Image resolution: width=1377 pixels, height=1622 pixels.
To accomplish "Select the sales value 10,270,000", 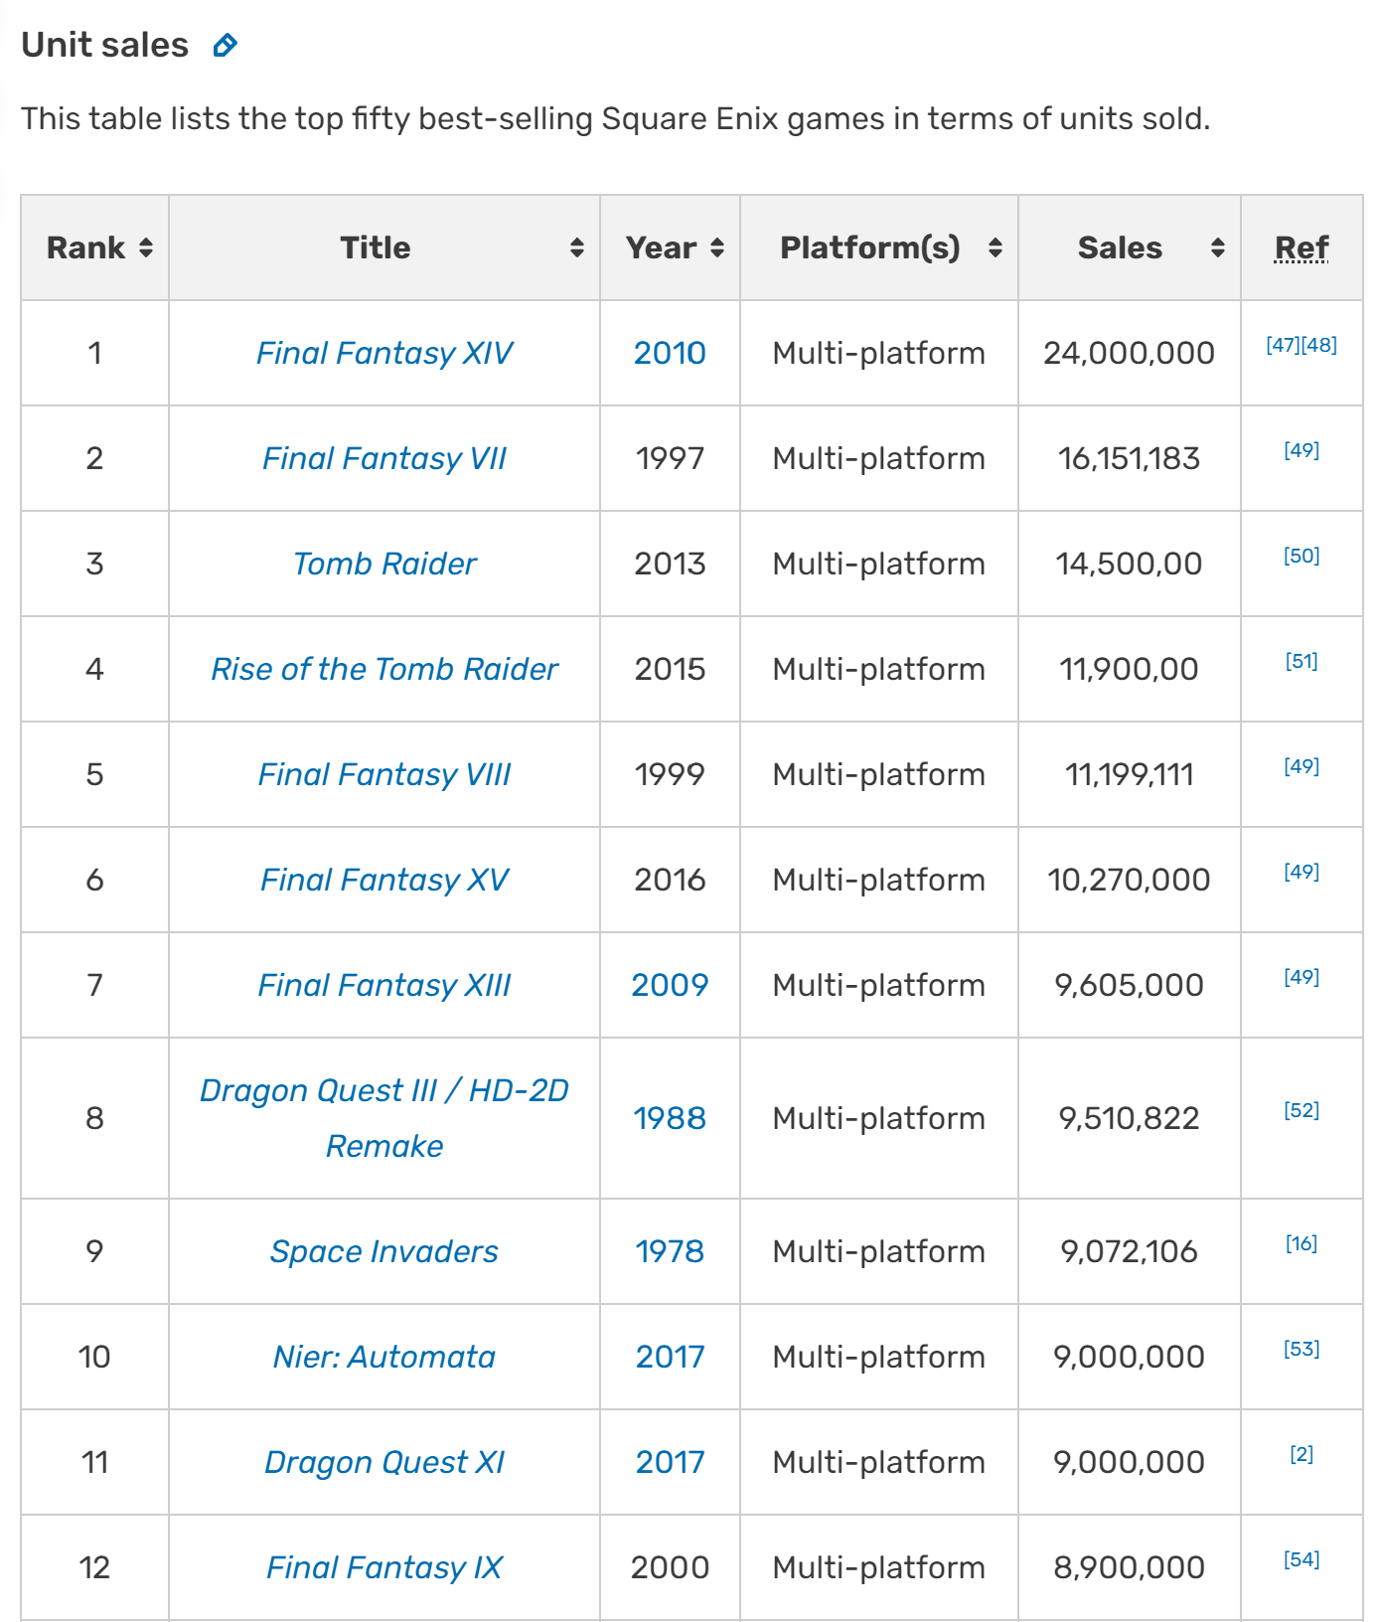I will pyautogui.click(x=1129, y=880).
